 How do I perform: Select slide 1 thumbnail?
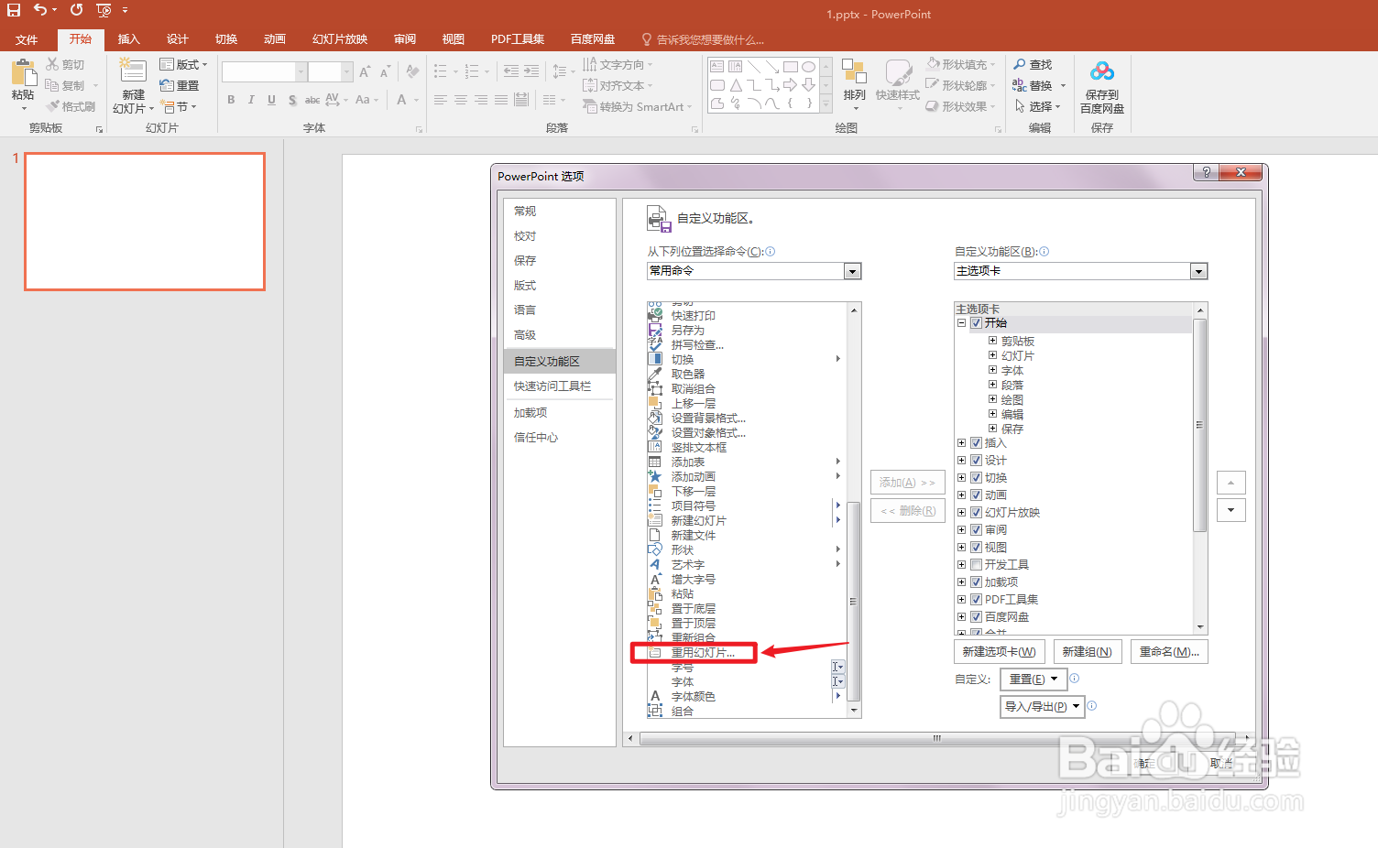click(145, 222)
